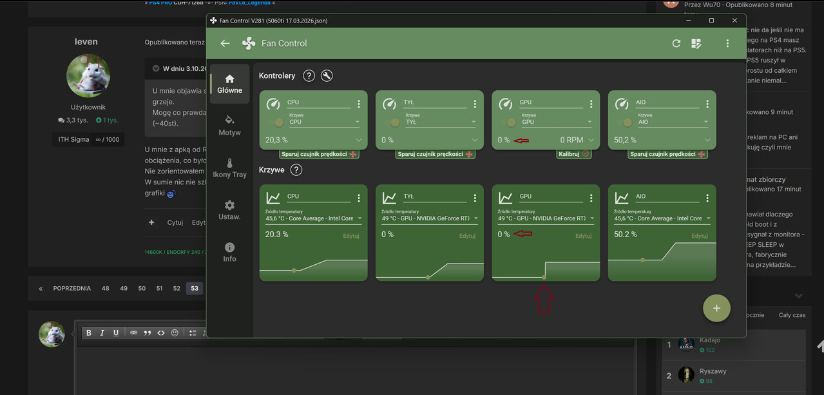Click the control point on the TYŁ curve graph

click(428, 277)
